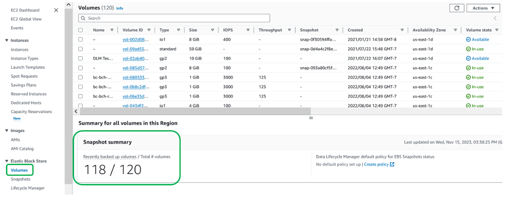Click the 118 / 120 snapshot summary count
506x200 pixels.
click(112, 169)
